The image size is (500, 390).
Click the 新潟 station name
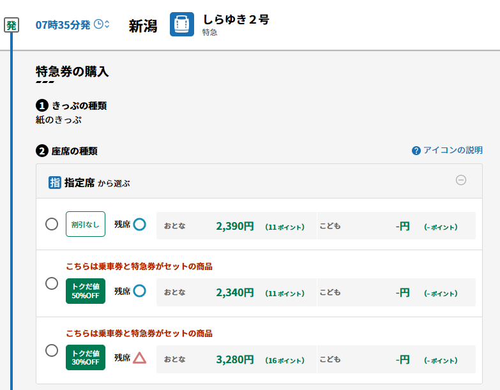tap(143, 26)
